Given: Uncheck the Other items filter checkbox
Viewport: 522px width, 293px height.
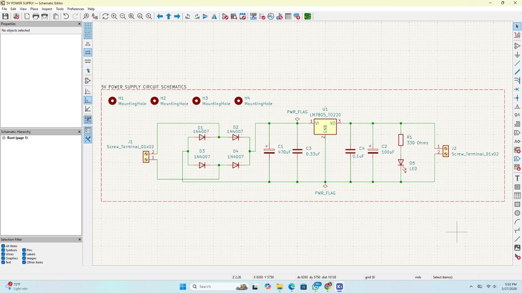Looking at the screenshot, I should (x=24, y=262).
